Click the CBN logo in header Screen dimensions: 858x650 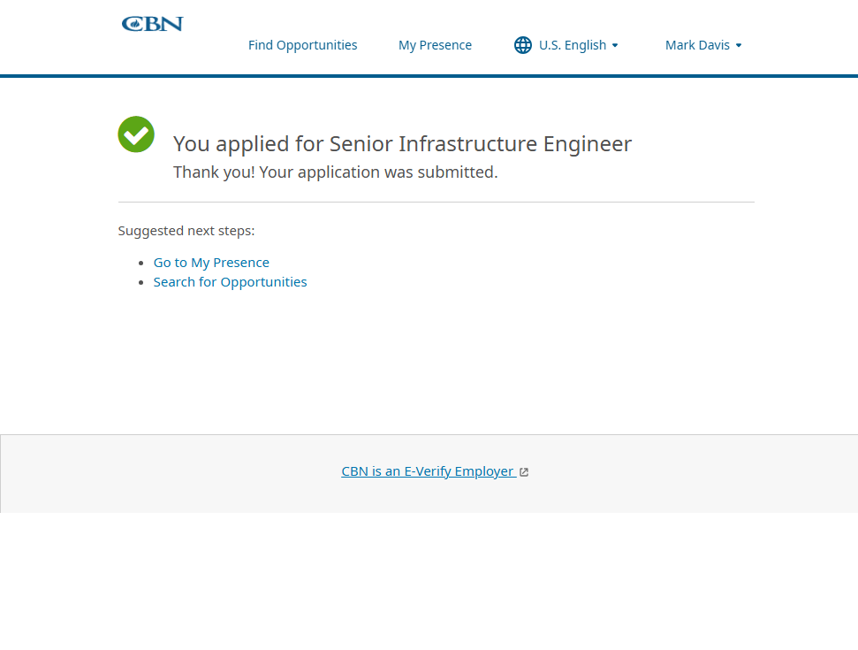pos(152,24)
